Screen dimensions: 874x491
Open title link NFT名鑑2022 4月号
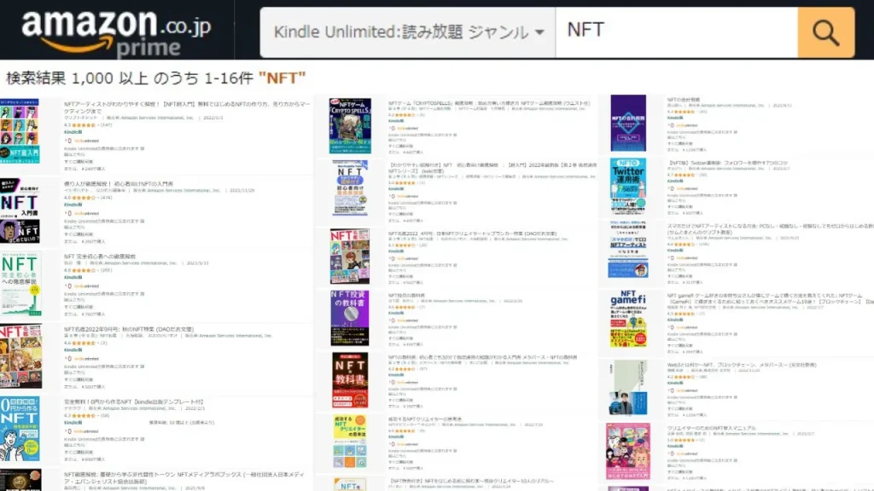(x=472, y=234)
